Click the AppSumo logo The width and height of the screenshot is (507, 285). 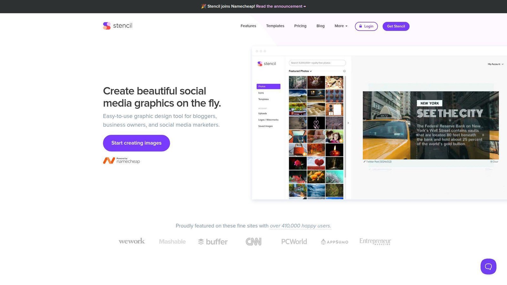[x=335, y=242]
